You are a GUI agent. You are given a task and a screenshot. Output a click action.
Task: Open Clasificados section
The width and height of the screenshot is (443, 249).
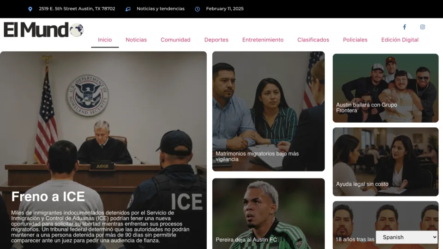point(313,40)
